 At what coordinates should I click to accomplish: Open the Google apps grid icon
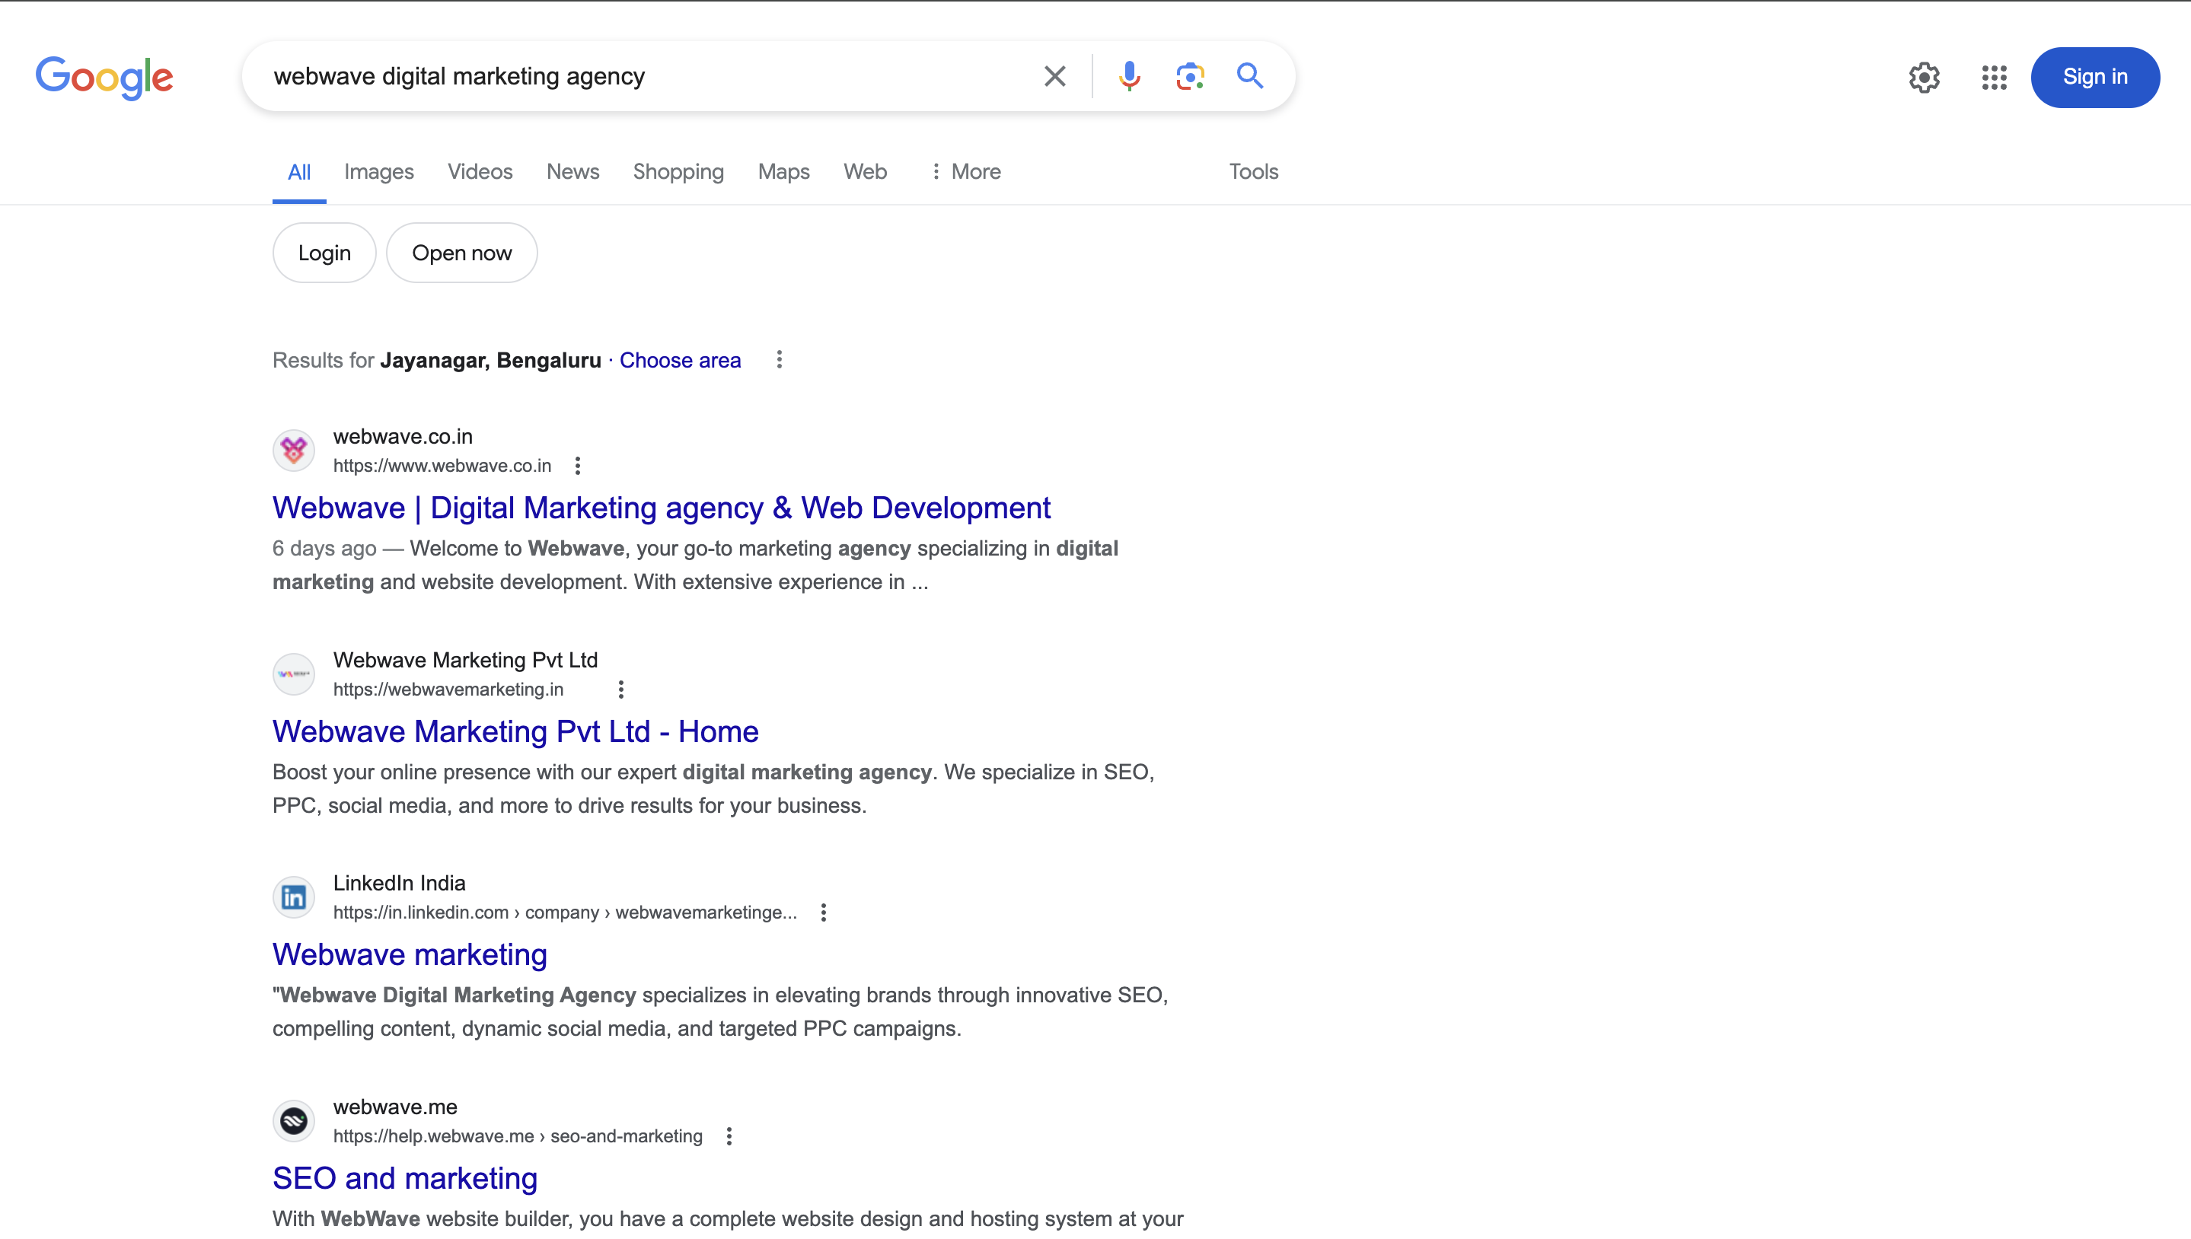point(1994,78)
